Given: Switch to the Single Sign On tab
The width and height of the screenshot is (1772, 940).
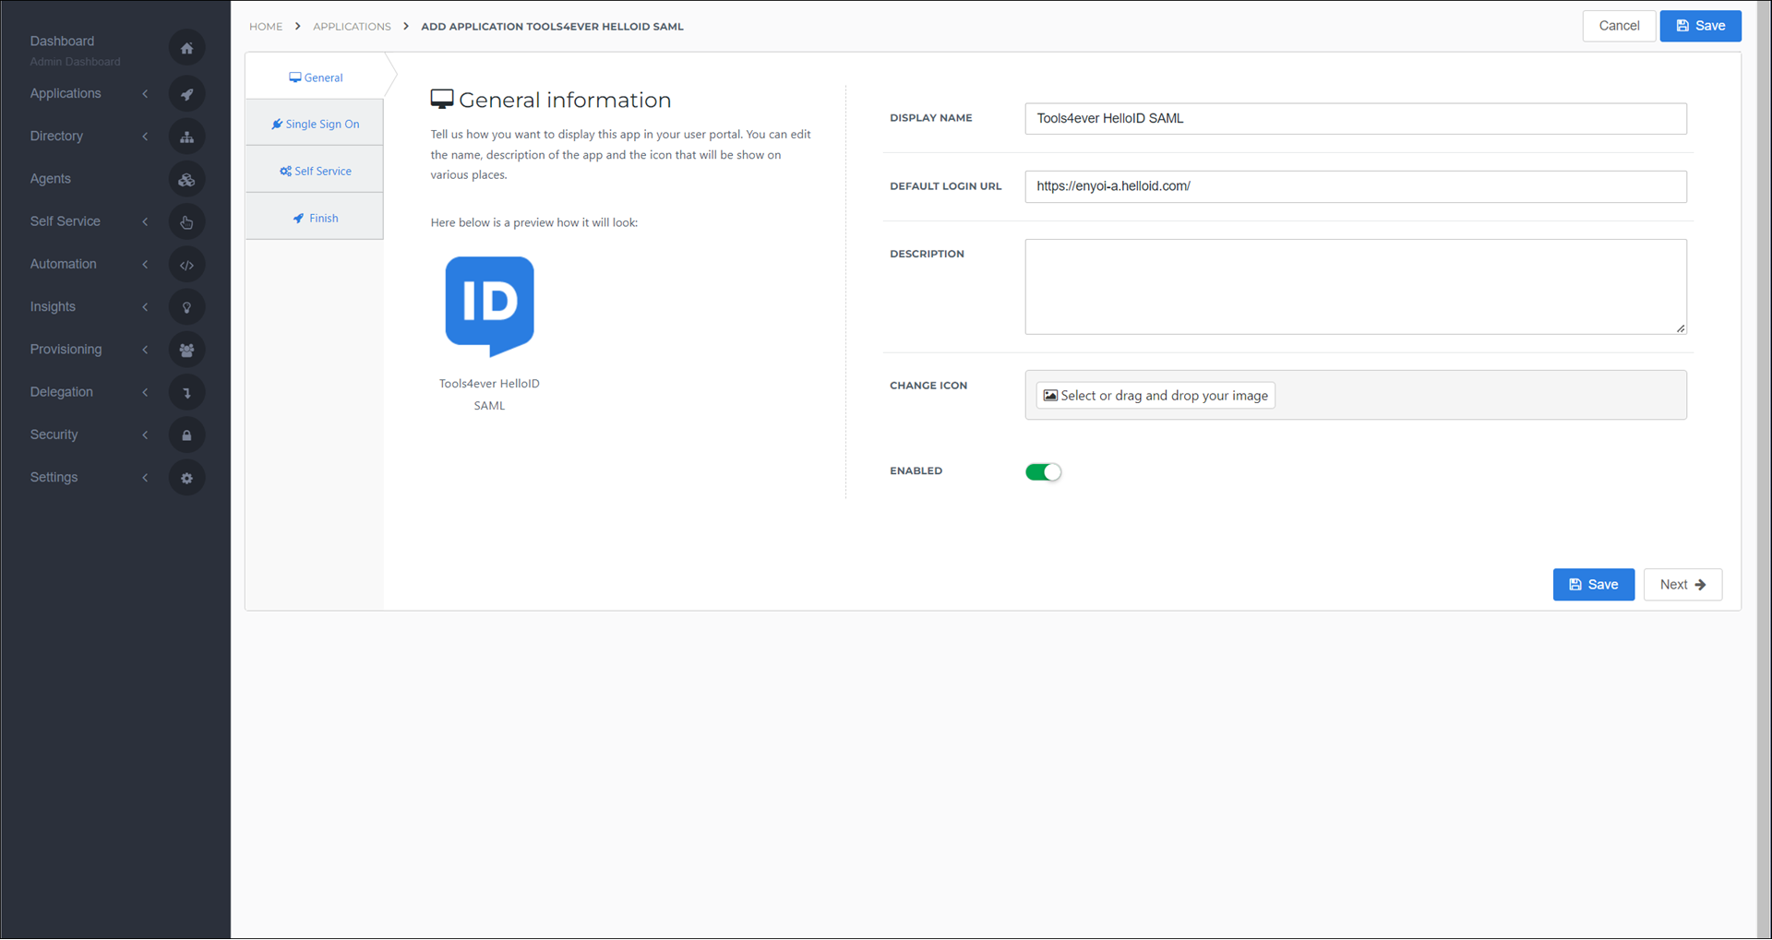Looking at the screenshot, I should pyautogui.click(x=315, y=124).
